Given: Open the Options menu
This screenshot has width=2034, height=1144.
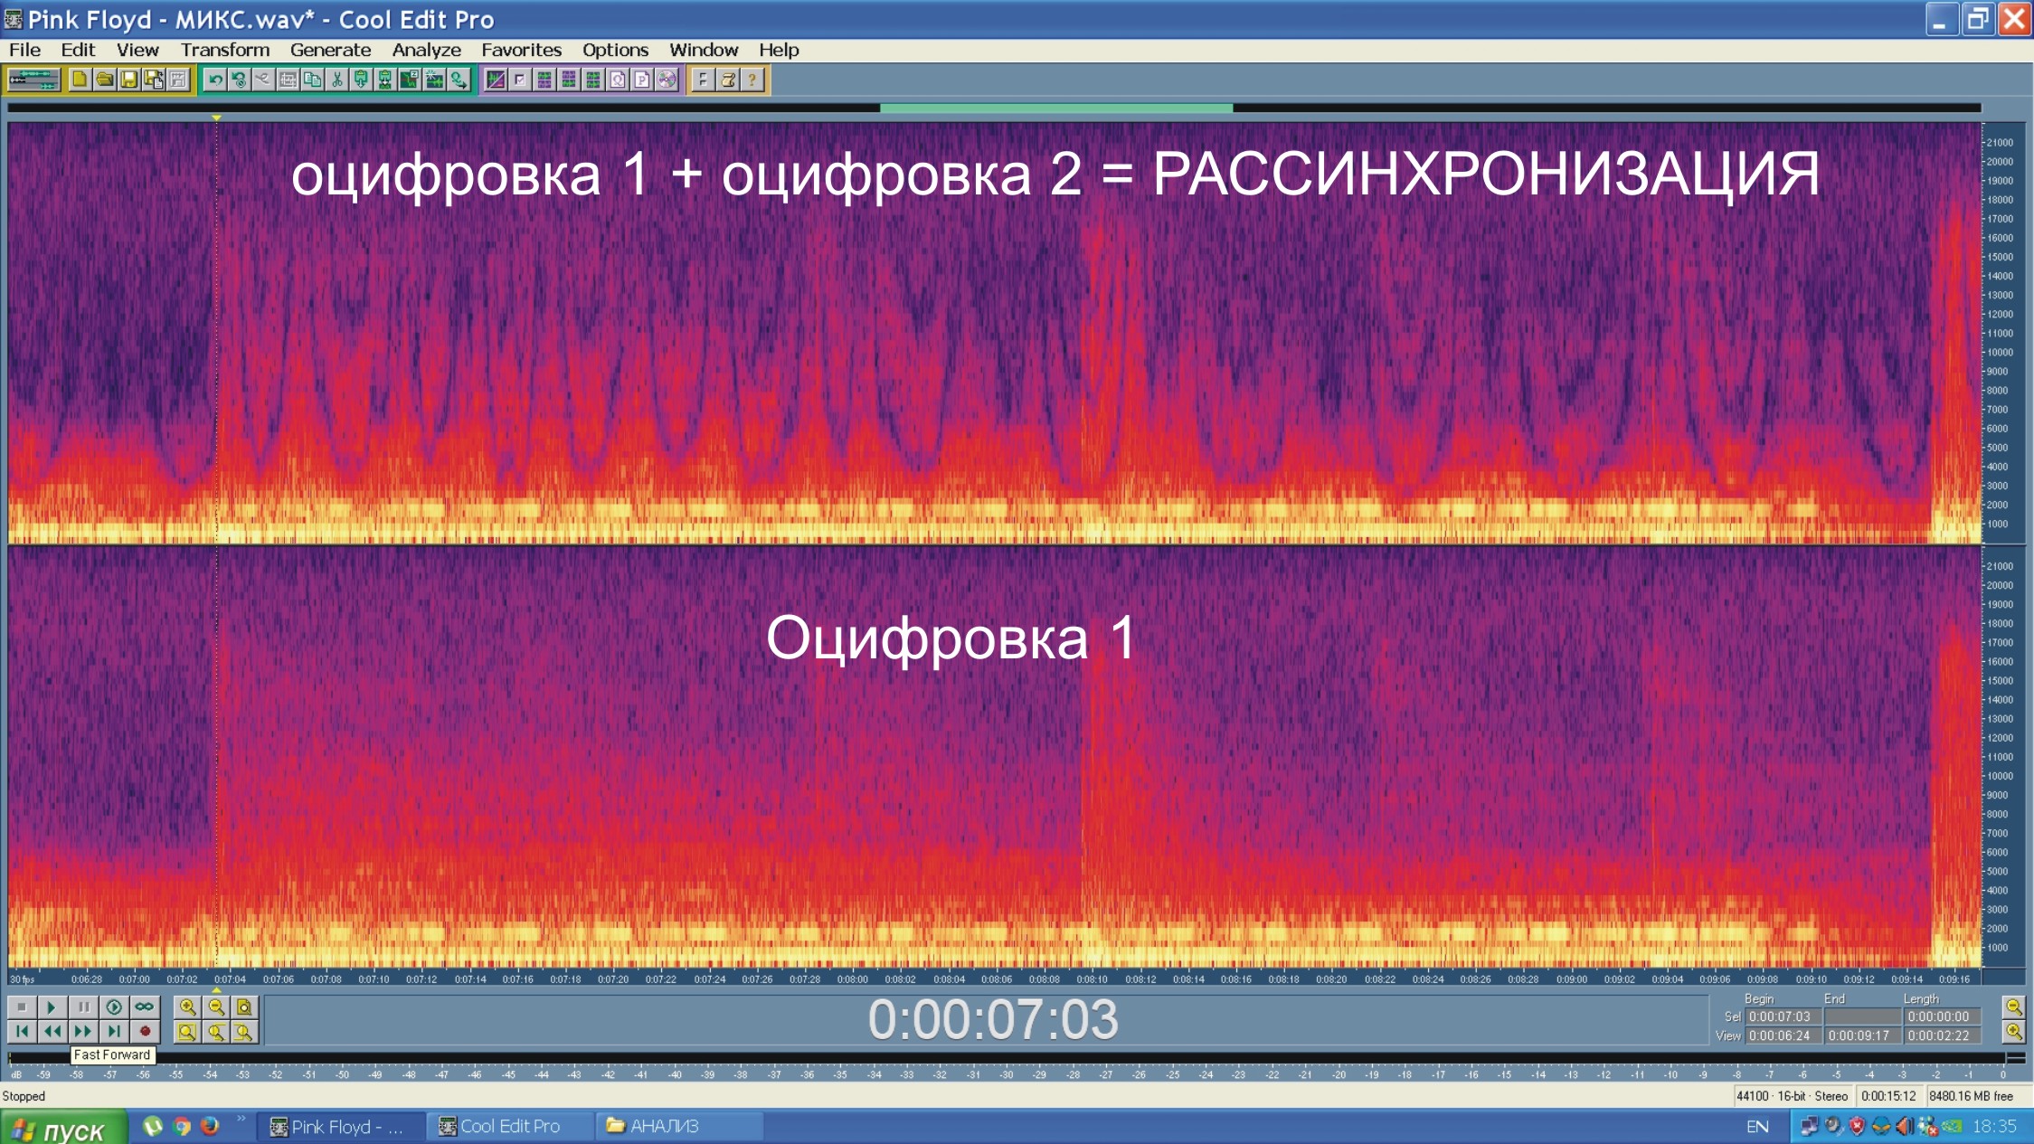Looking at the screenshot, I should pos(615,50).
